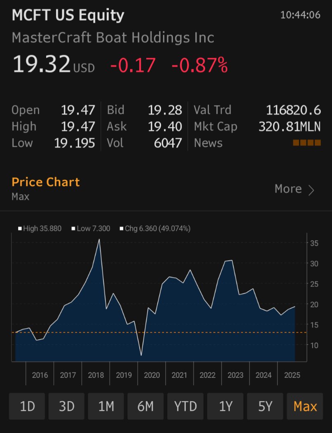
Task: Tap the timestamp 10:44:06
Action: pos(300,15)
